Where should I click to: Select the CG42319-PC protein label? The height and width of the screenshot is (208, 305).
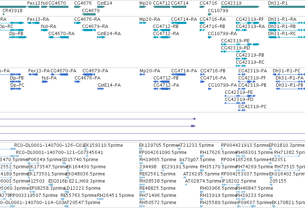(252, 107)
